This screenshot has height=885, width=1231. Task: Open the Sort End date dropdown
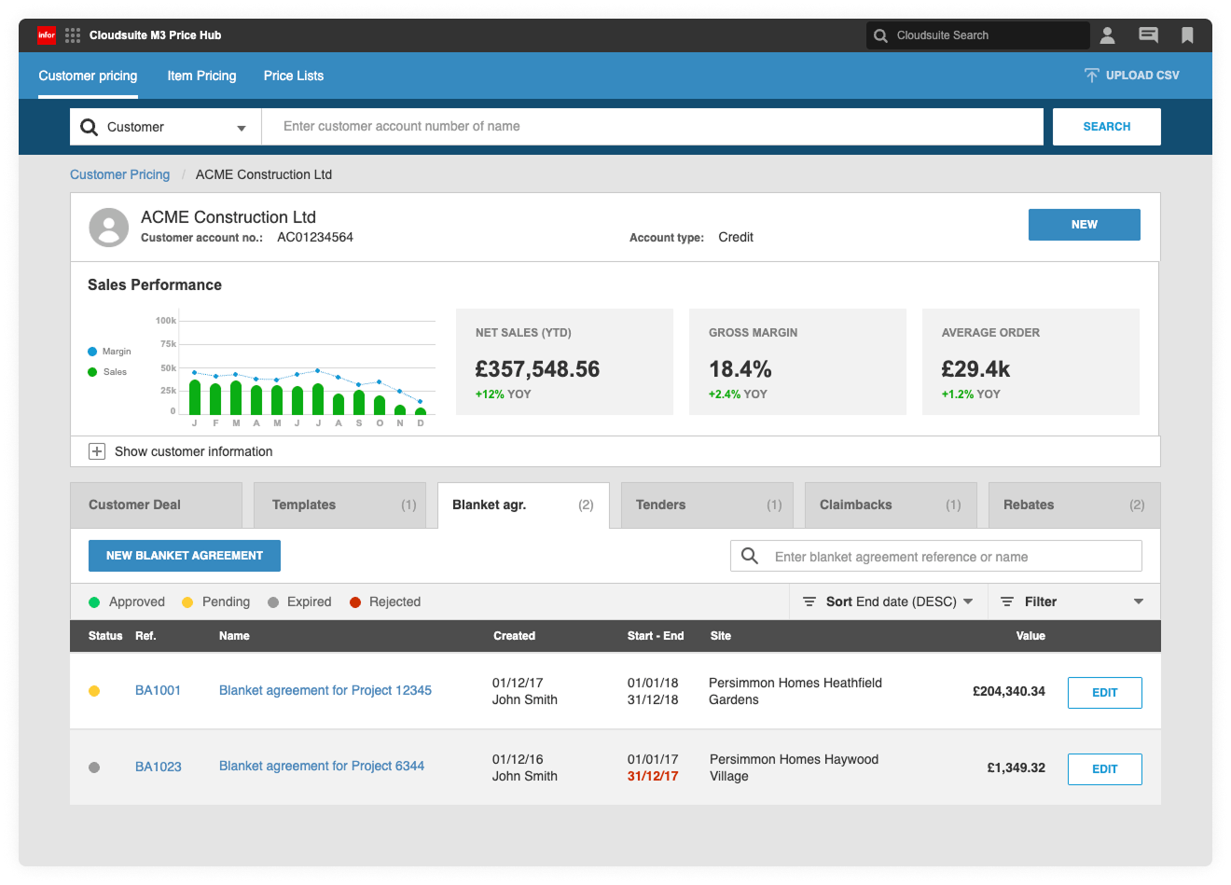click(x=888, y=602)
